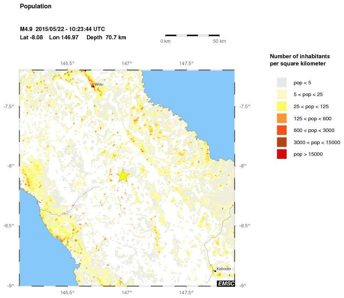Click the "0 km" scale bar label
The image size is (344, 298).
165,41
